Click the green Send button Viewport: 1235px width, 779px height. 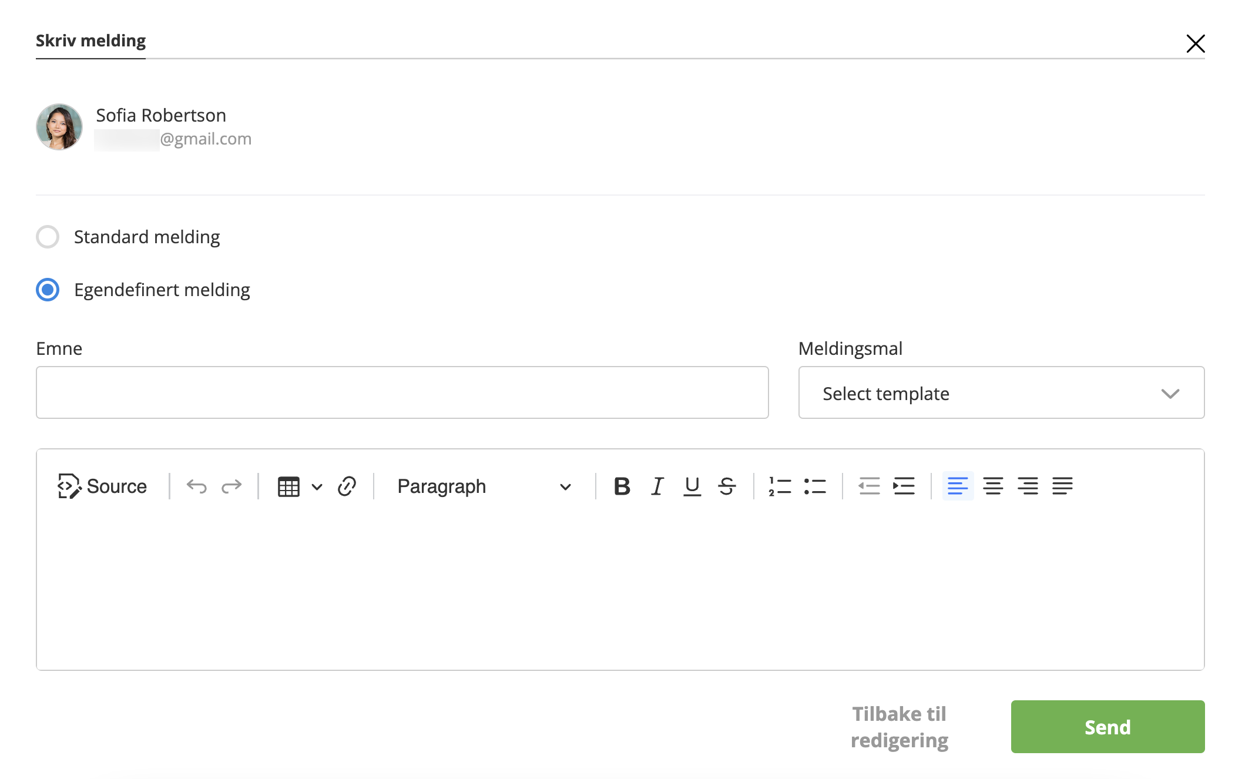[x=1108, y=727]
